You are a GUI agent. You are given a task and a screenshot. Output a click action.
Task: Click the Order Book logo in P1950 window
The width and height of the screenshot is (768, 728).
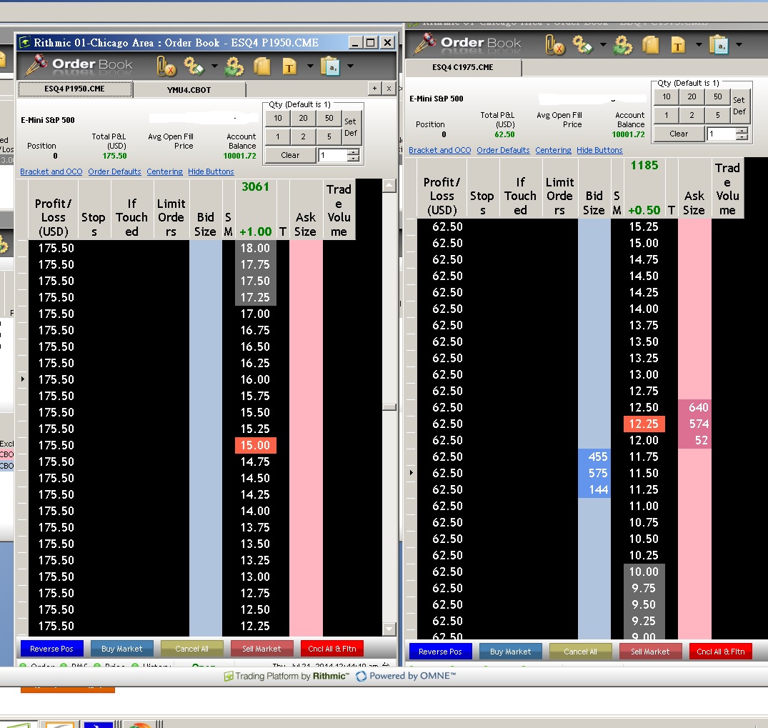point(80,65)
